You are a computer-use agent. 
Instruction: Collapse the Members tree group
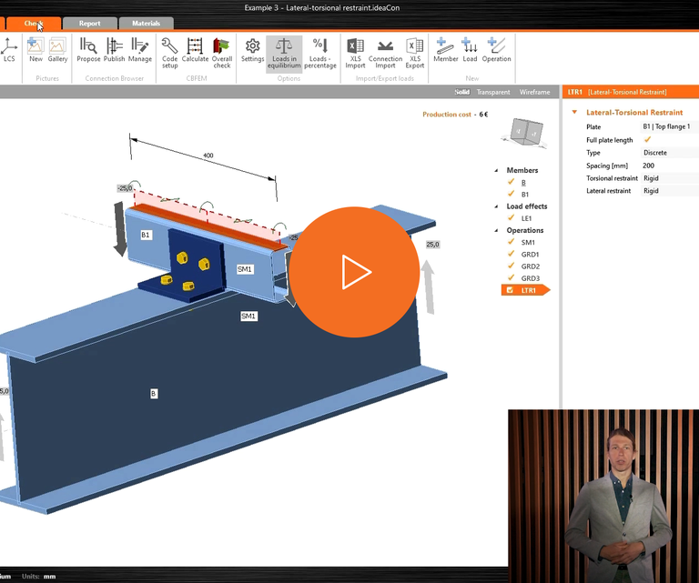pyautogui.click(x=497, y=171)
